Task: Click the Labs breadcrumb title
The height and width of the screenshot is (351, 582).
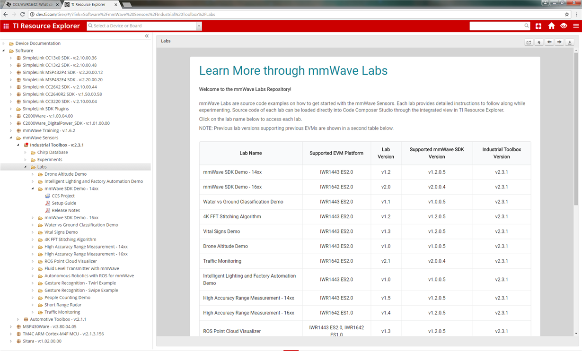Action: pyautogui.click(x=166, y=41)
